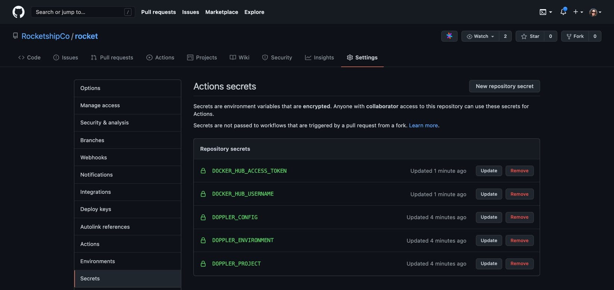
Task: Open the user avatar menu
Action: pos(595,12)
